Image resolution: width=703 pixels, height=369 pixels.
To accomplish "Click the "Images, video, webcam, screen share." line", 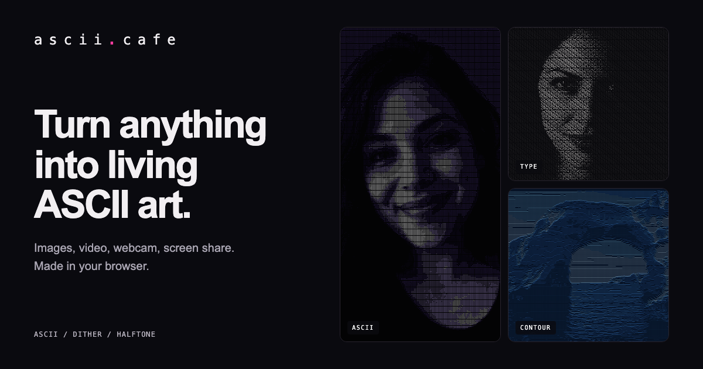I will [x=134, y=248].
